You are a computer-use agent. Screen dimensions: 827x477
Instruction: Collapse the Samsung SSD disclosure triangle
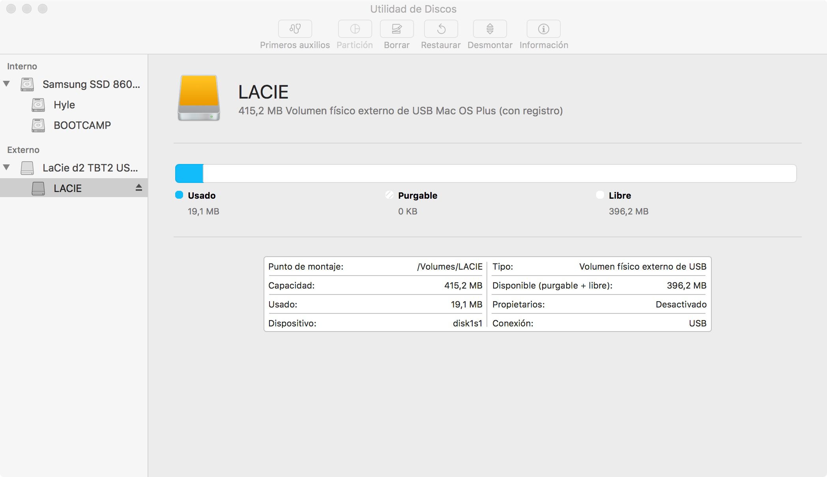[7, 84]
